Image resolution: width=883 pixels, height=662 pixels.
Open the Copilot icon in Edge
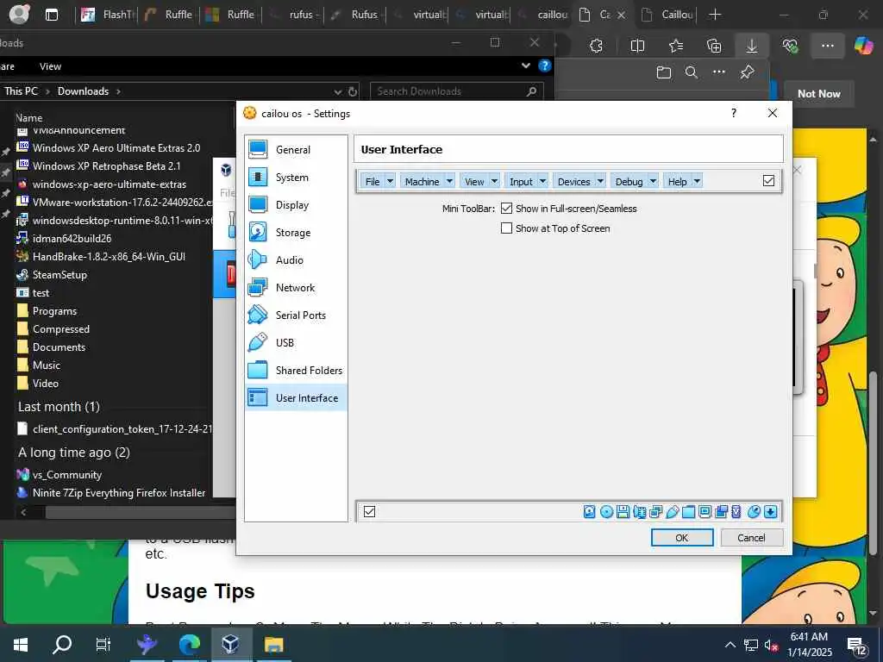pyautogui.click(x=863, y=46)
